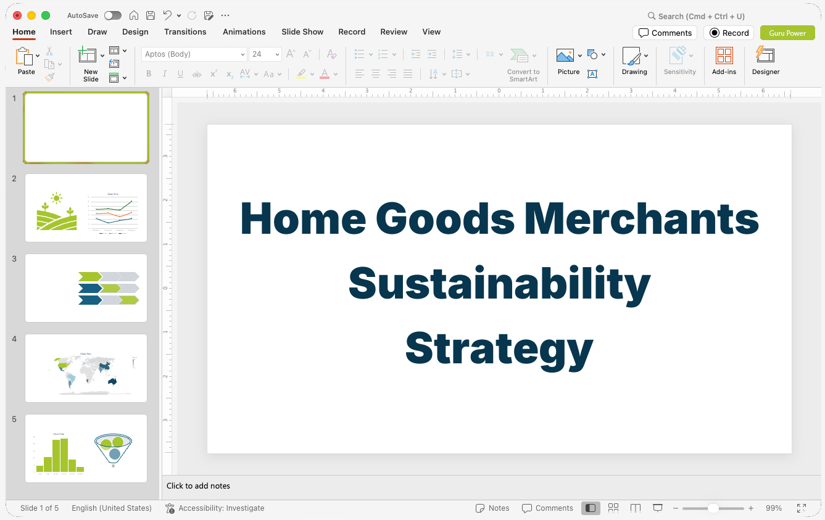
Task: Open the Bullets dropdown arrow
Action: (370, 54)
